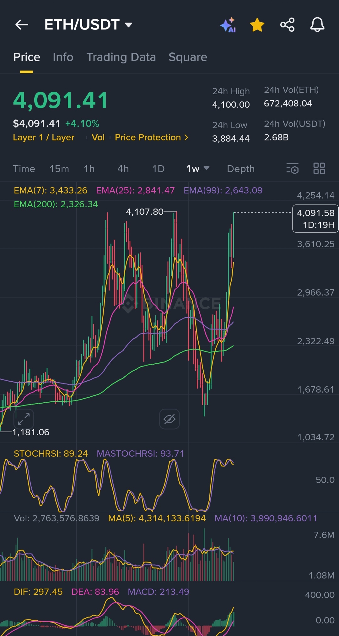Open price alert bell icon
The image size is (339, 636).
point(317,24)
